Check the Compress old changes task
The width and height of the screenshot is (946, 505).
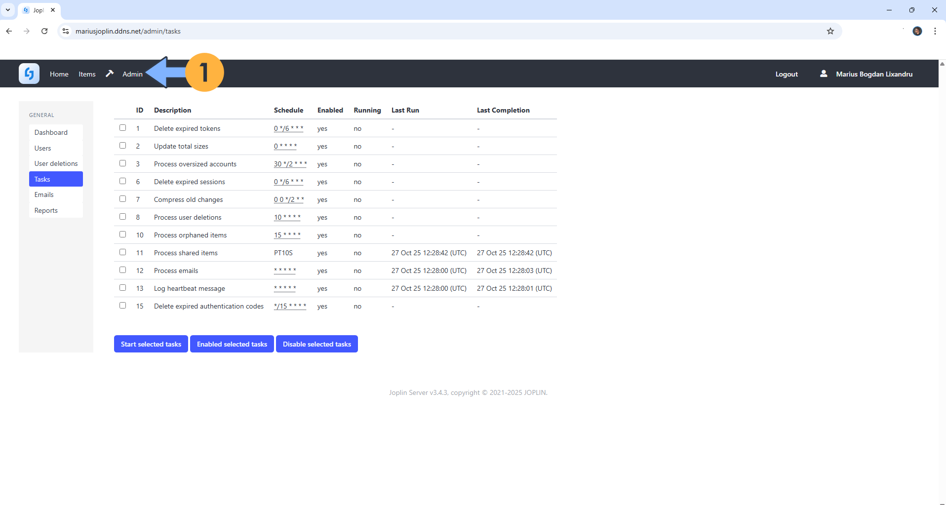click(x=122, y=199)
